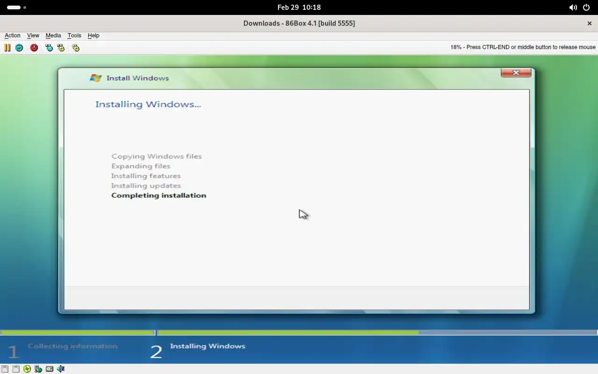Click the red ACPI shutdown power icon
This screenshot has height=374, width=598.
point(34,48)
